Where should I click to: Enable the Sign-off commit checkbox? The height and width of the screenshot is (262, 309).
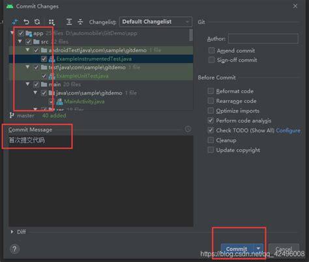(x=211, y=60)
